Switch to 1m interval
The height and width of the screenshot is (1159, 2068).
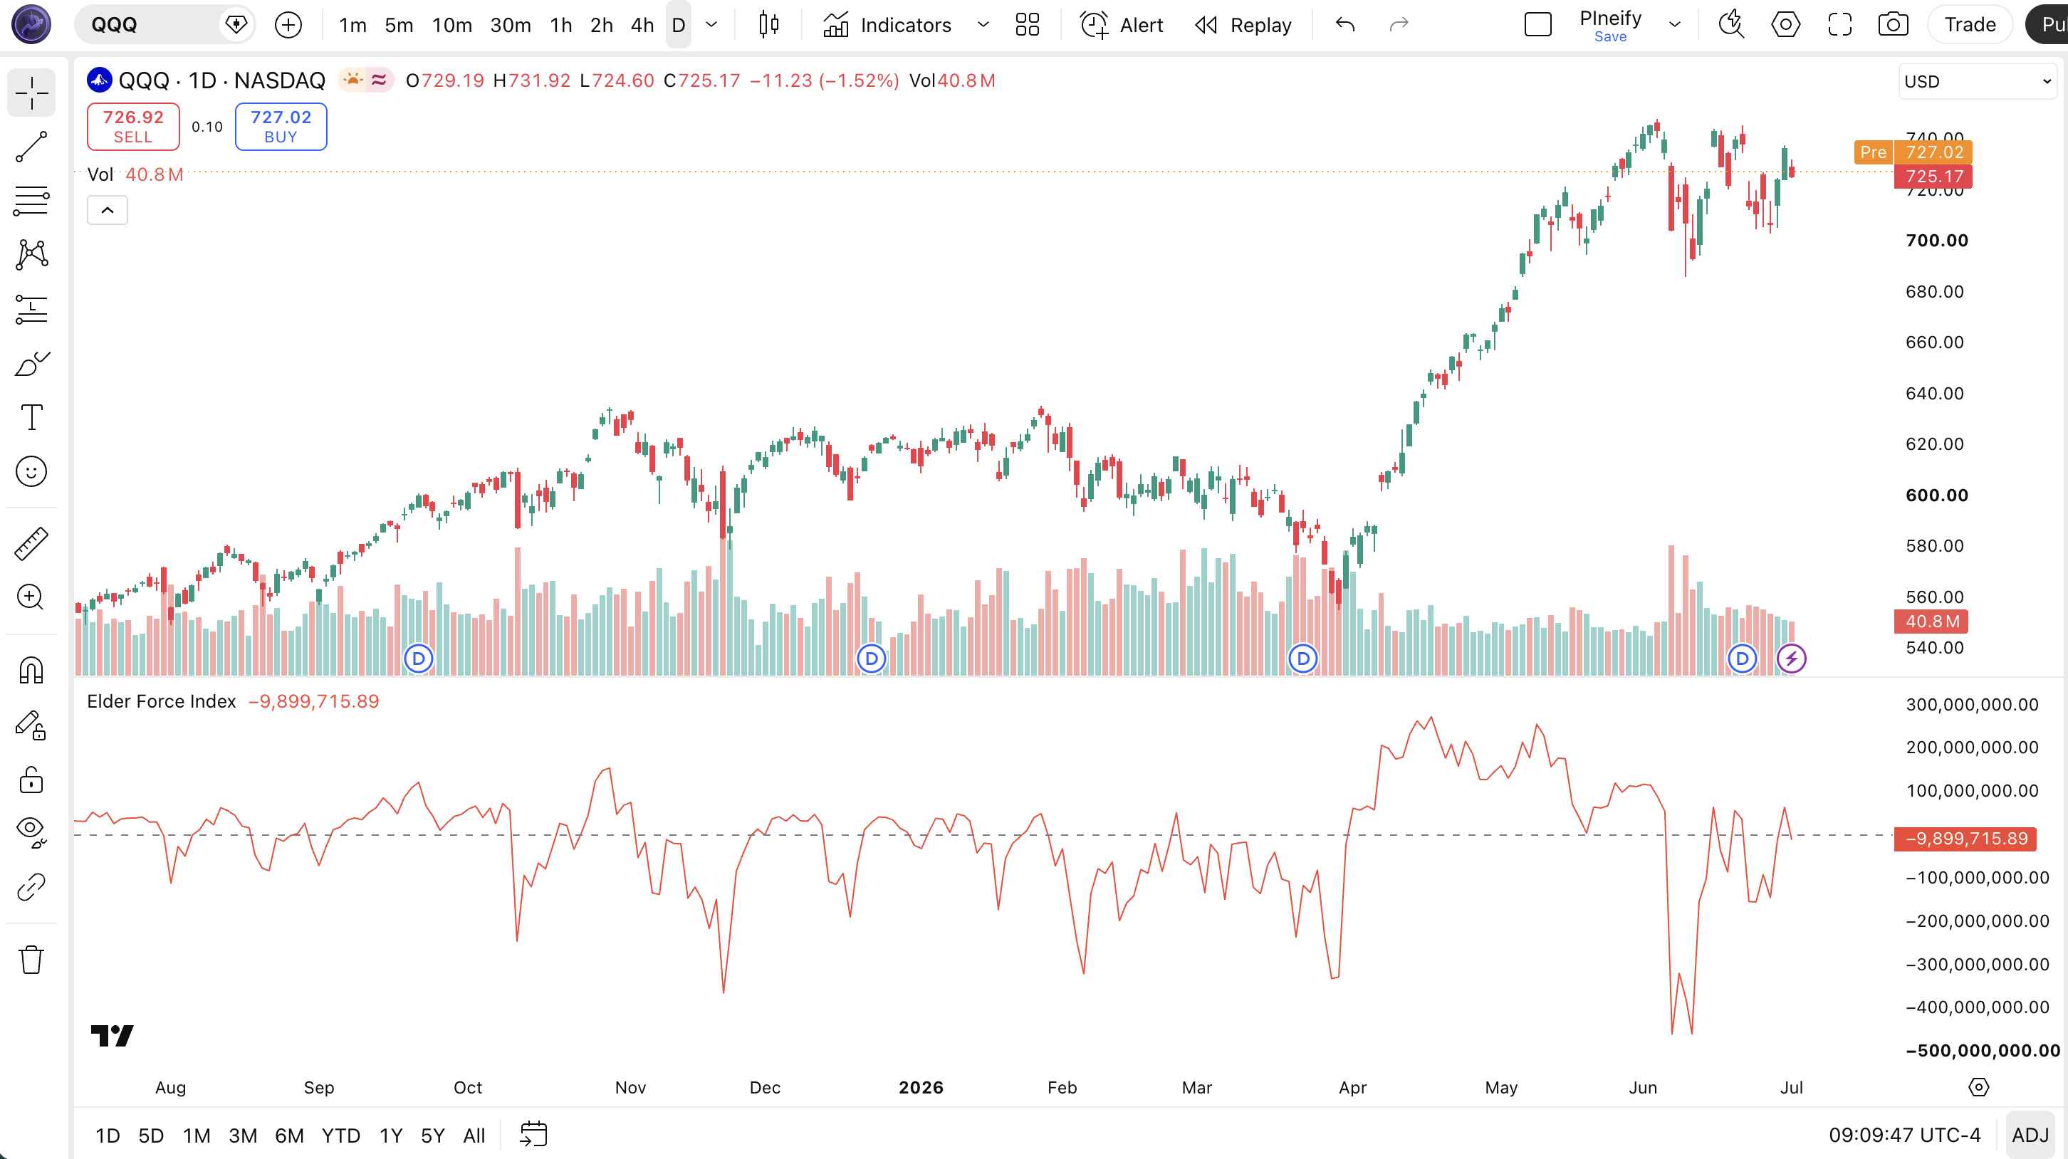(x=352, y=25)
